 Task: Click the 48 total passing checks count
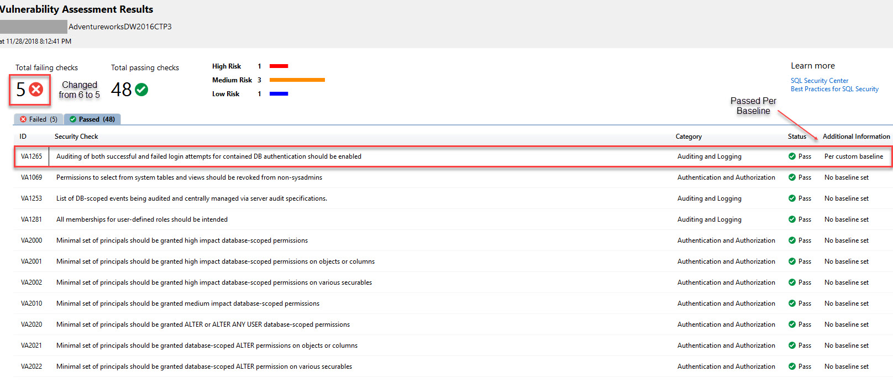pos(122,90)
